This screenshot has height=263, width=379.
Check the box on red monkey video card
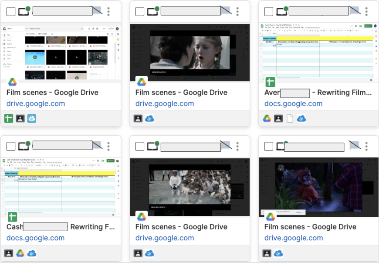pyautogui.click(x=268, y=146)
